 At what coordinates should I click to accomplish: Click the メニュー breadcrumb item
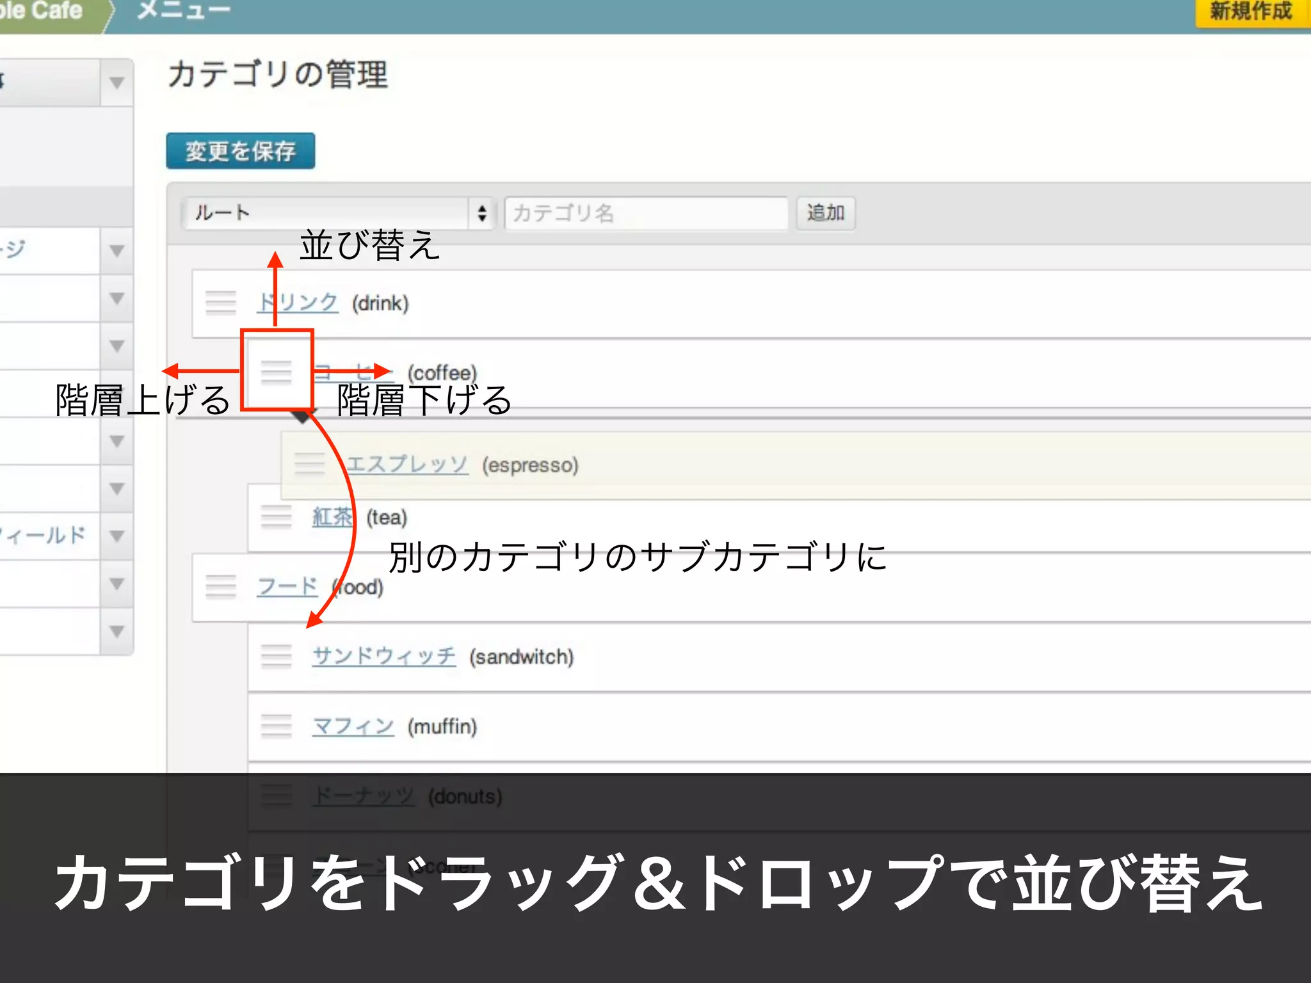pos(183,11)
